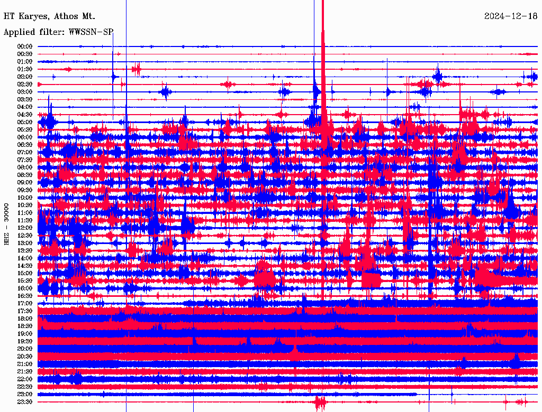The height and width of the screenshot is (412, 542).
Task: Choose the 11:30 time label
Action: 25,220
